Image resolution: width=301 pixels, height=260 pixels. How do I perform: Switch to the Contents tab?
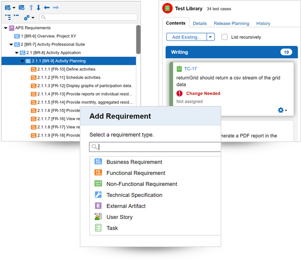pyautogui.click(x=176, y=23)
